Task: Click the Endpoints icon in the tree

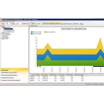Action: coord(3,37)
